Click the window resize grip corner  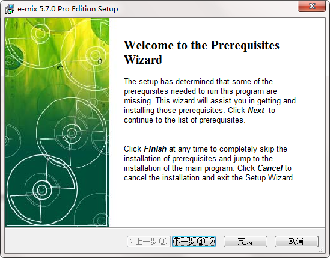[322, 250]
